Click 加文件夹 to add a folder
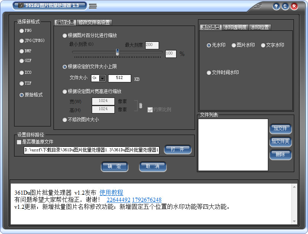308x234 pixels. 281,142
